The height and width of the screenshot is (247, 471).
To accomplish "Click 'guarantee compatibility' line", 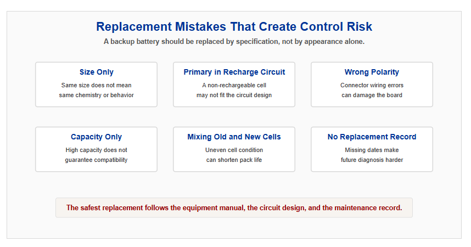I will (x=97, y=160).
